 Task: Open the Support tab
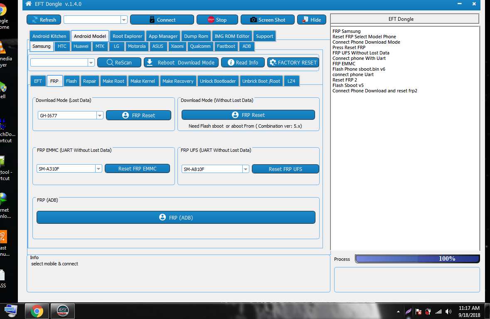tap(264, 36)
